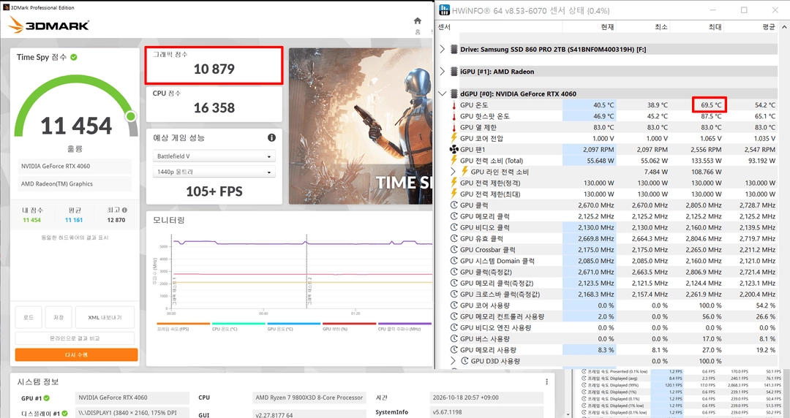Viewport: 790px width, 418px height.
Task: Click HWiNFO app icon in title bar
Action: tap(445, 10)
